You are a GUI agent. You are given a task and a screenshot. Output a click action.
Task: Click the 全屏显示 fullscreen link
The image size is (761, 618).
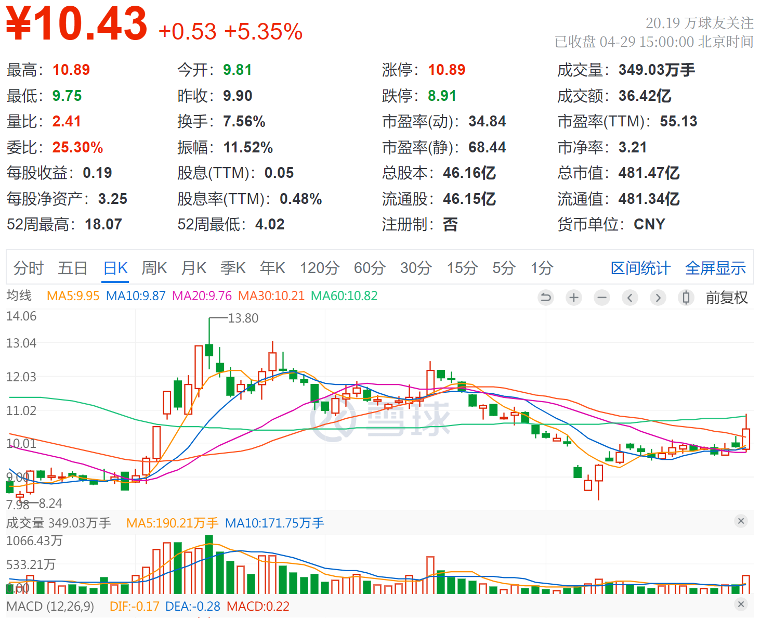tap(715, 268)
